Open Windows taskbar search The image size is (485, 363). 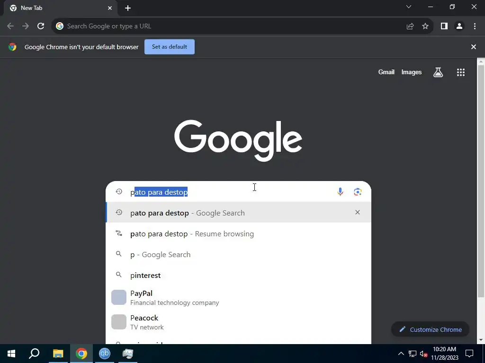pos(34,354)
